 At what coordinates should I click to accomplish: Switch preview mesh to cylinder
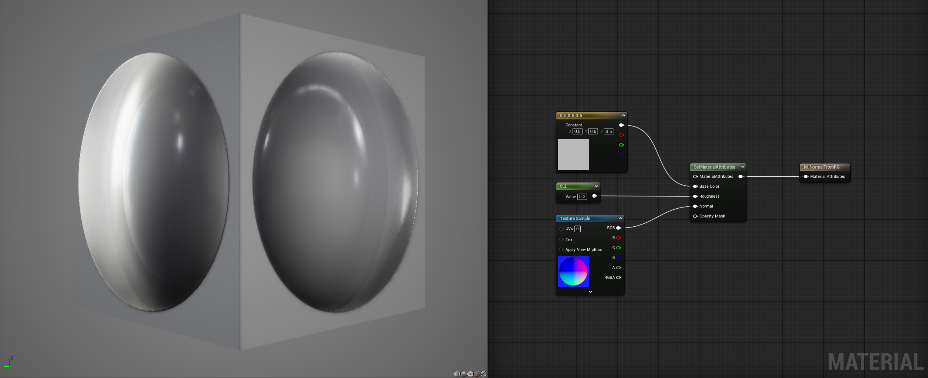pyautogui.click(x=457, y=374)
